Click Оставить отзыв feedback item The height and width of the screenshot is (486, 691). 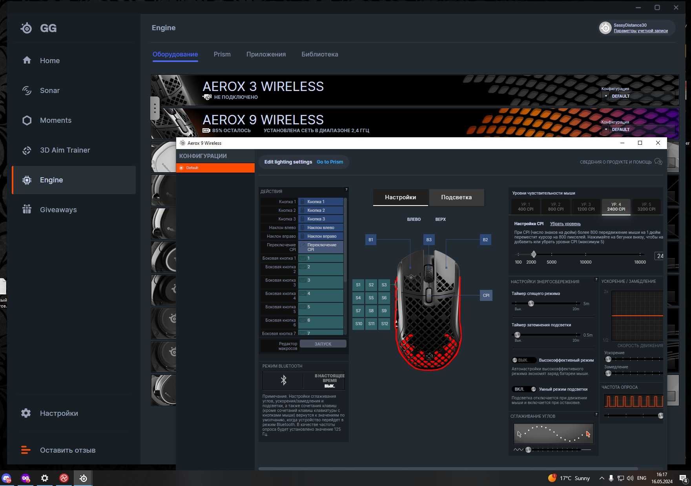point(74,450)
